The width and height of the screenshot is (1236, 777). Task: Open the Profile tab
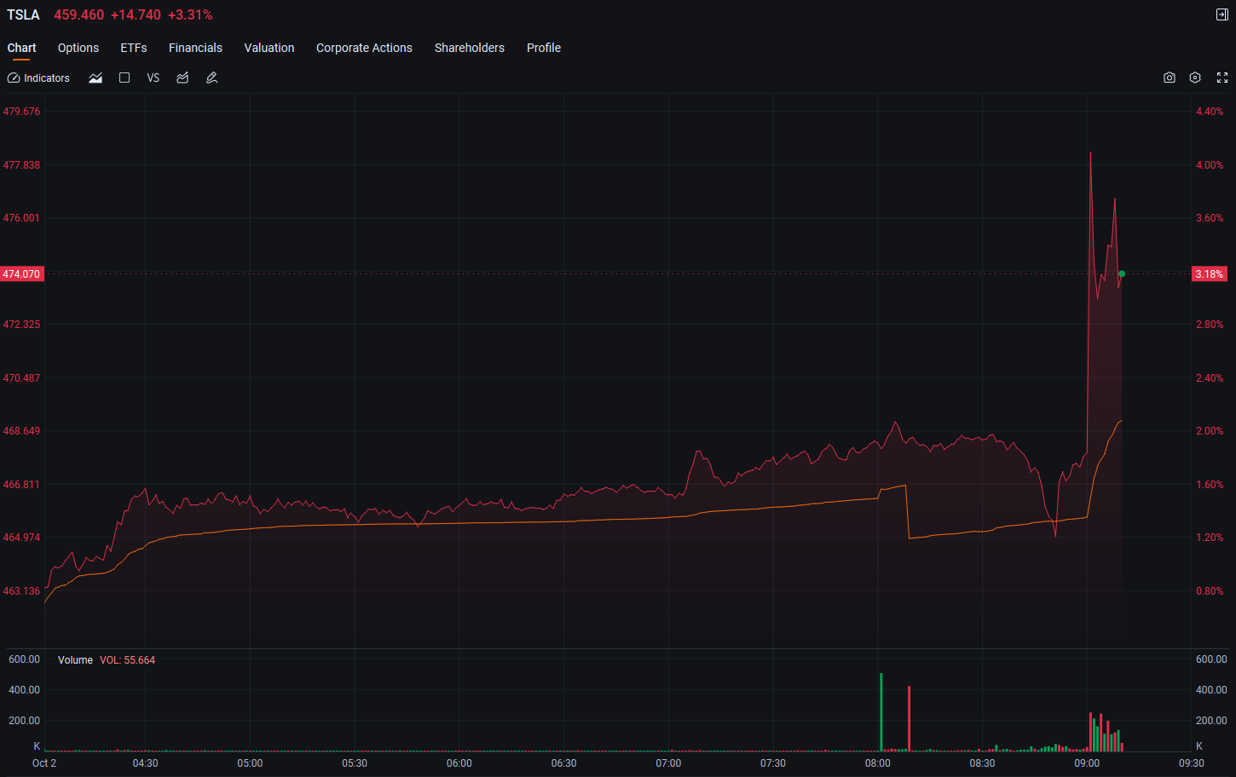[544, 48]
